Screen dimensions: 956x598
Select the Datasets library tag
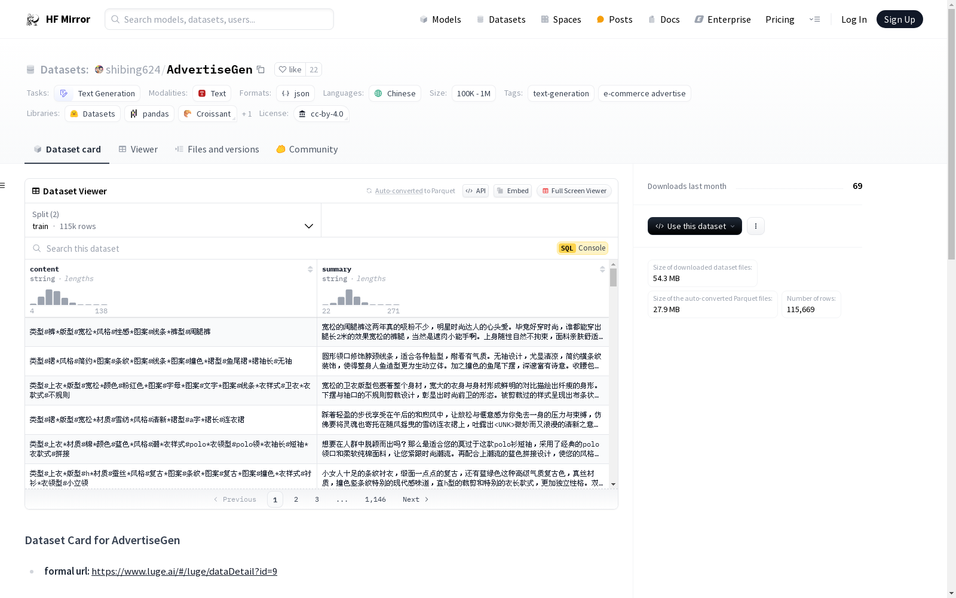pyautogui.click(x=93, y=114)
